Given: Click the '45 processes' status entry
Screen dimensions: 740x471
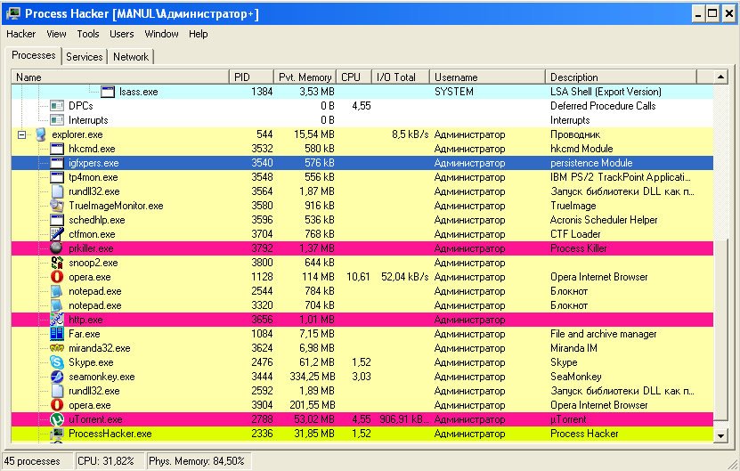Looking at the screenshot, I should click(32, 461).
